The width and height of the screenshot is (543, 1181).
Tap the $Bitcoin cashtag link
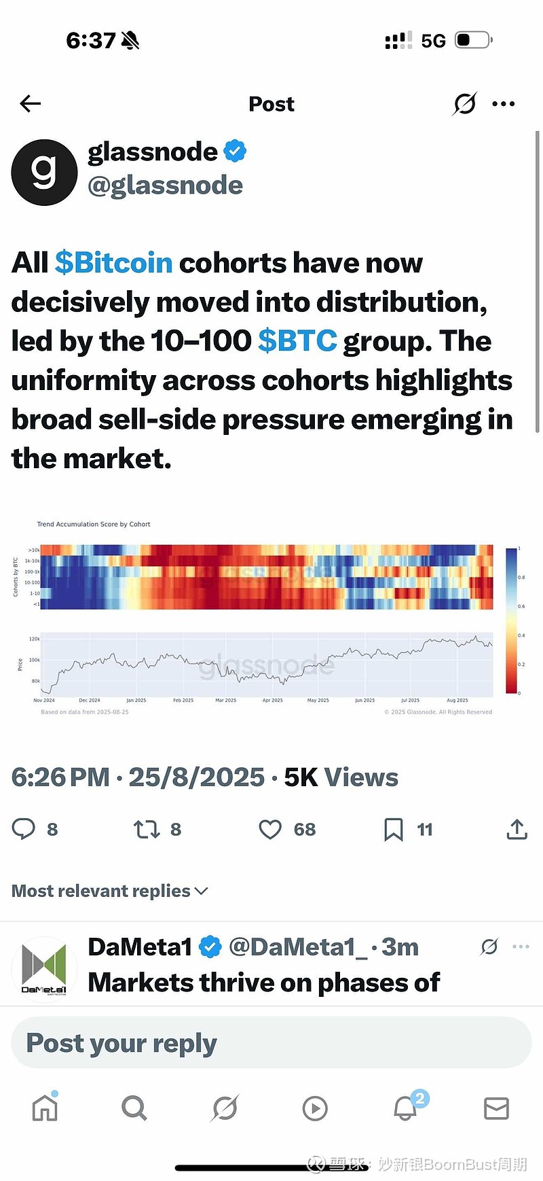click(x=114, y=263)
